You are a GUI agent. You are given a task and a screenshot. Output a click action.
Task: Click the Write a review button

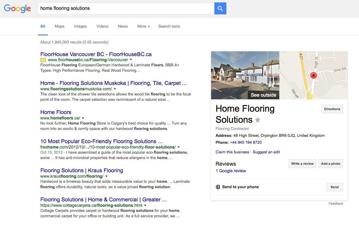point(302,164)
